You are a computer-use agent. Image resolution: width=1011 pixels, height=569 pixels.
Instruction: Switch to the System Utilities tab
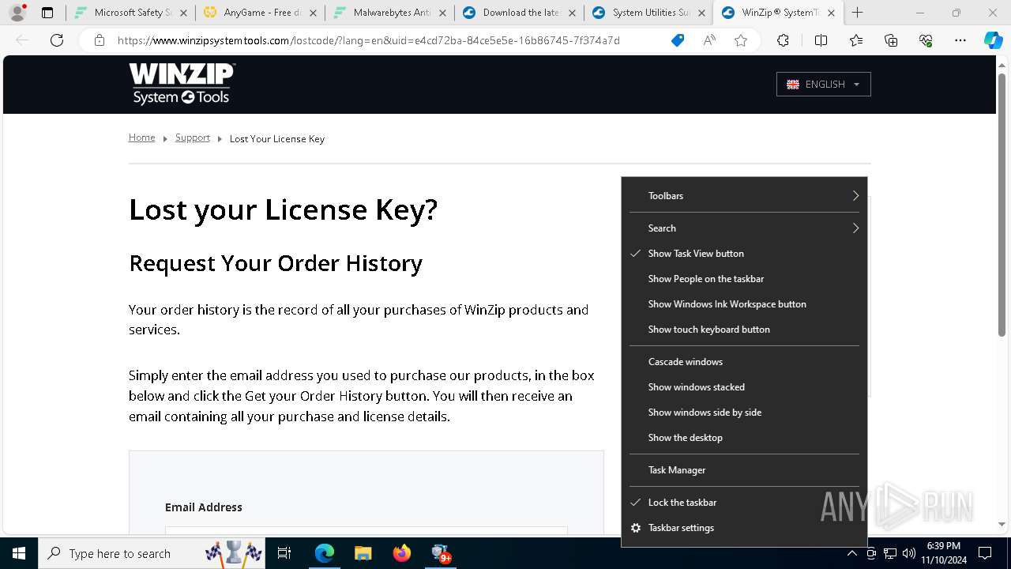tap(648, 13)
